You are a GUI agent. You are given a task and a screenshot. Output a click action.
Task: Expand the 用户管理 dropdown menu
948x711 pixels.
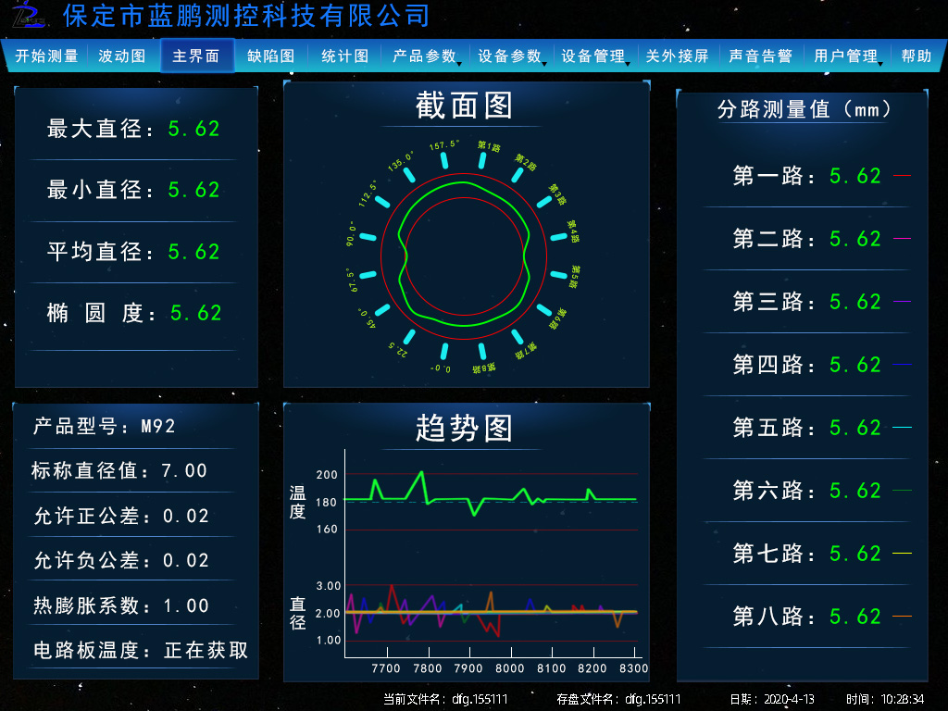click(846, 56)
